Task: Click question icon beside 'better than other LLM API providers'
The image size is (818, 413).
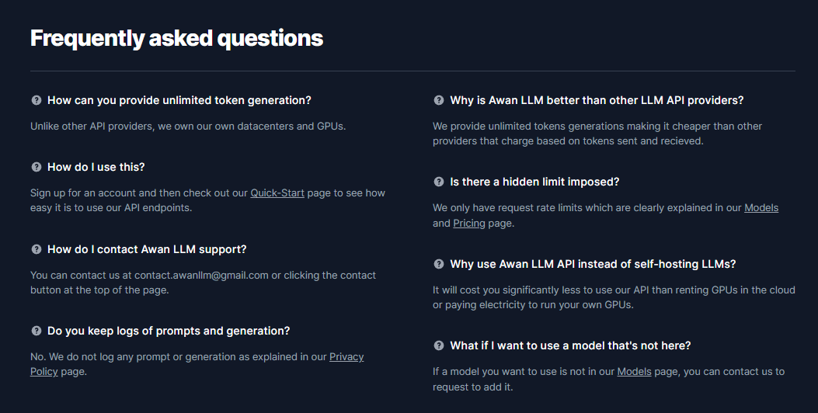Action: tap(439, 100)
